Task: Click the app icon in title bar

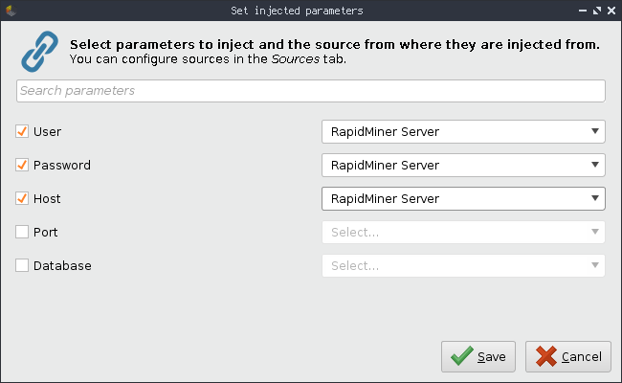Action: 11,11
